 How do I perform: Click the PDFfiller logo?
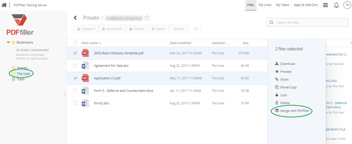[20, 25]
